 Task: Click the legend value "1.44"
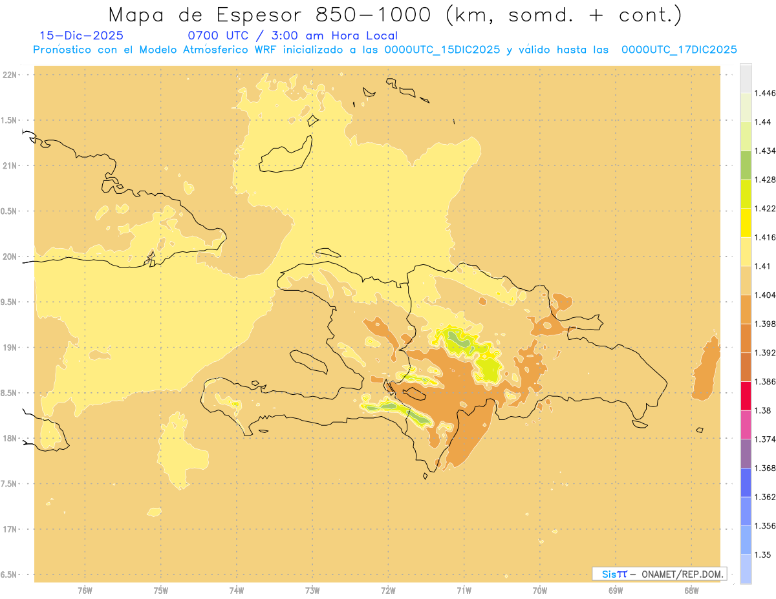(x=763, y=122)
